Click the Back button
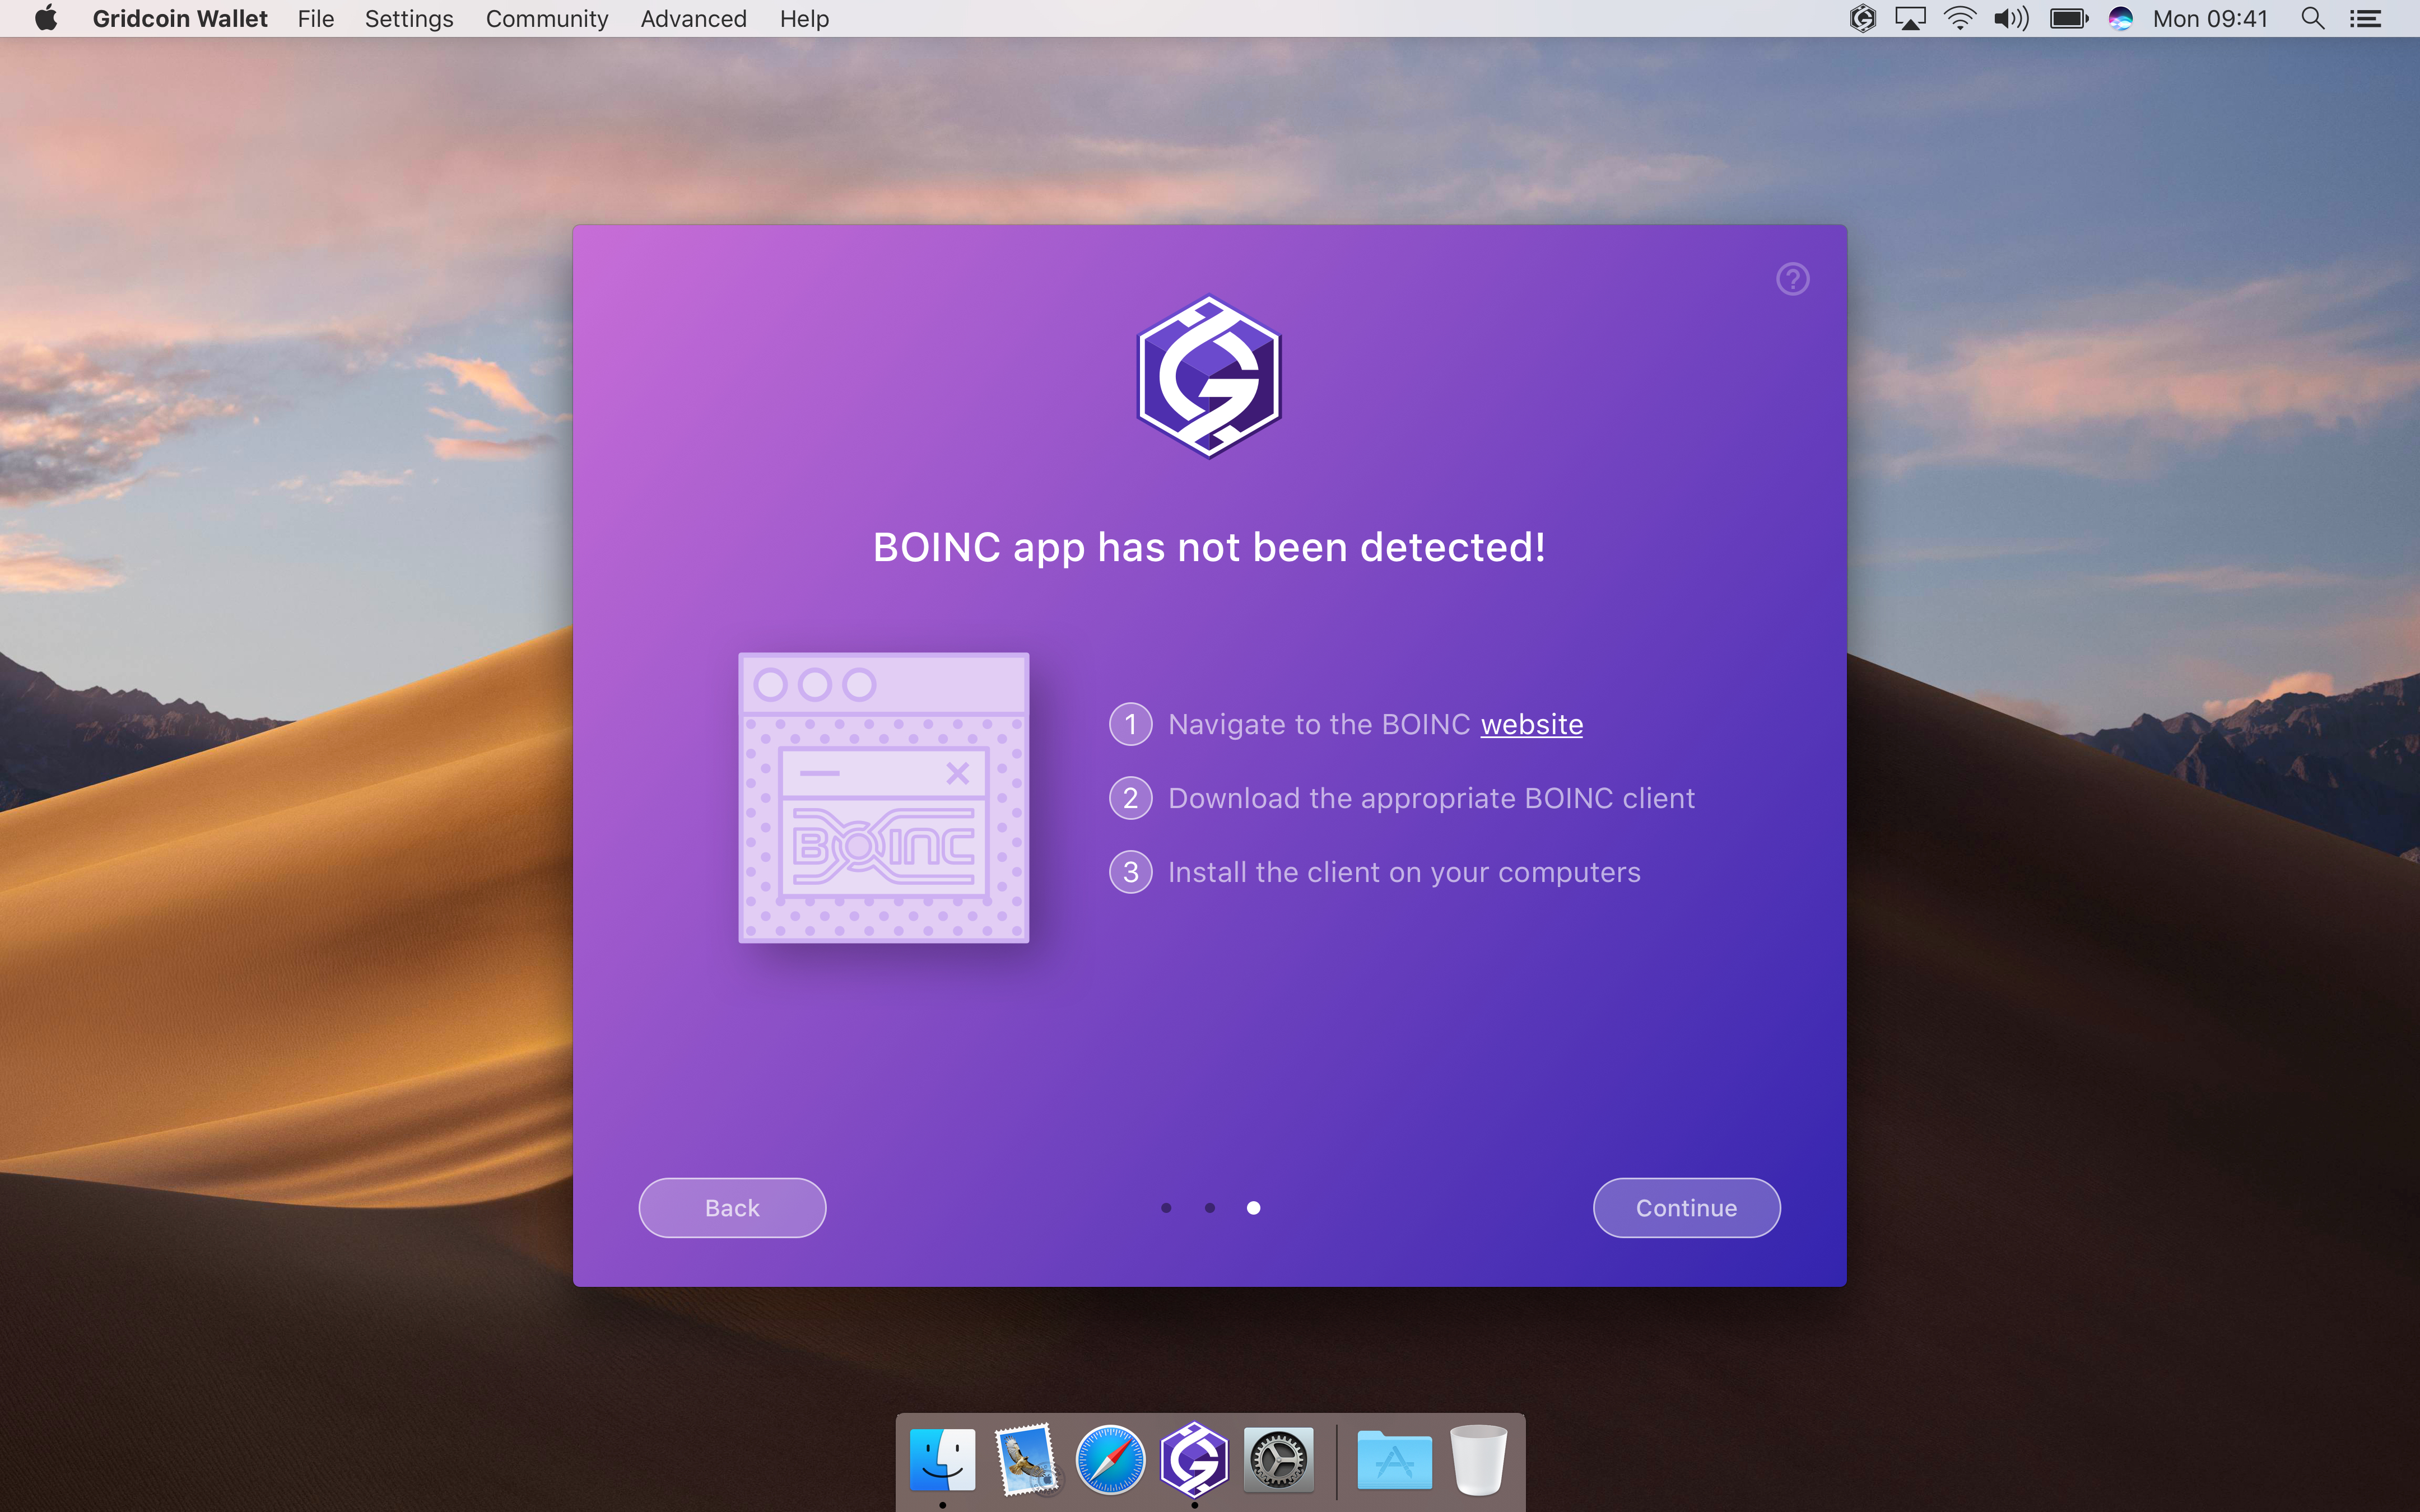This screenshot has height=1512, width=2420. [x=732, y=1208]
